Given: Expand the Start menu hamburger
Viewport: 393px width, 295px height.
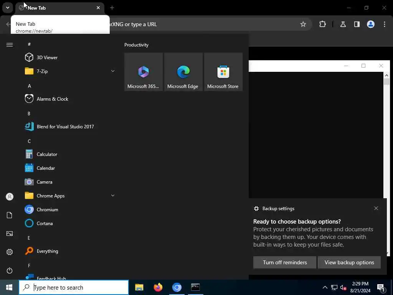Looking at the screenshot, I should click(x=10, y=45).
